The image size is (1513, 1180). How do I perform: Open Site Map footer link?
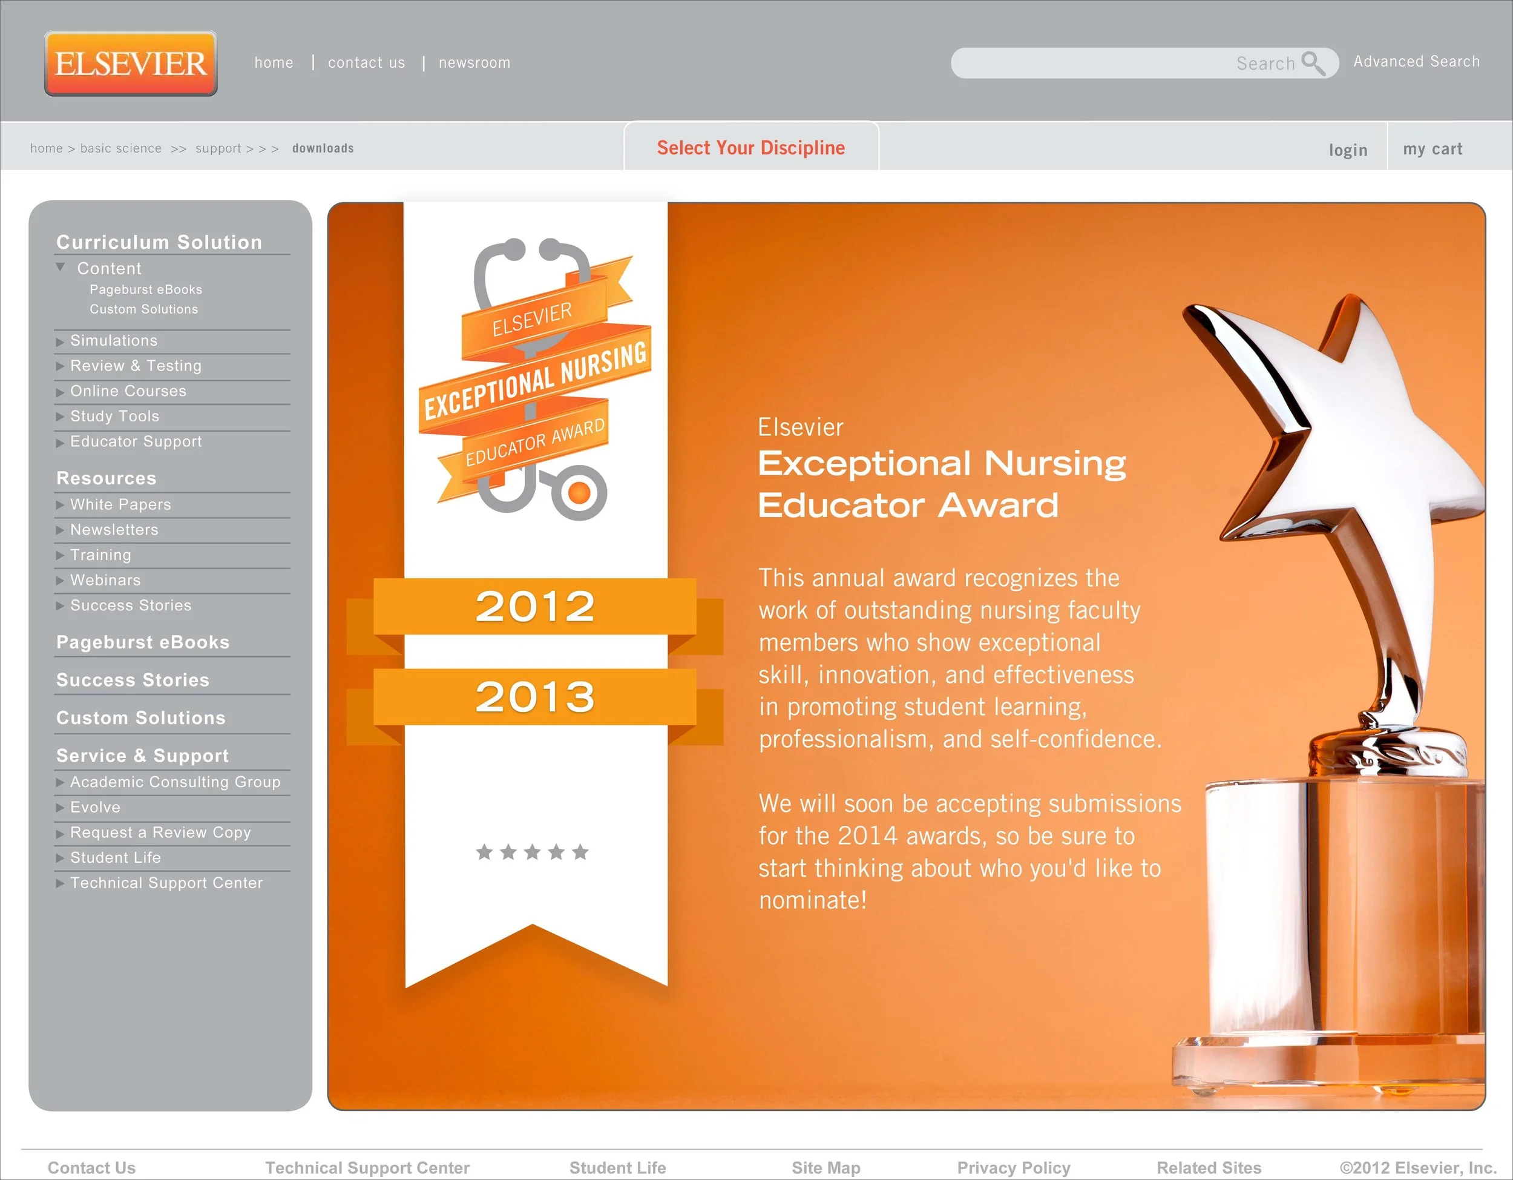click(825, 1167)
